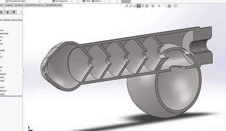Open the DisplayManager sphere tab
Screen dimensions: 226x131
14,12
